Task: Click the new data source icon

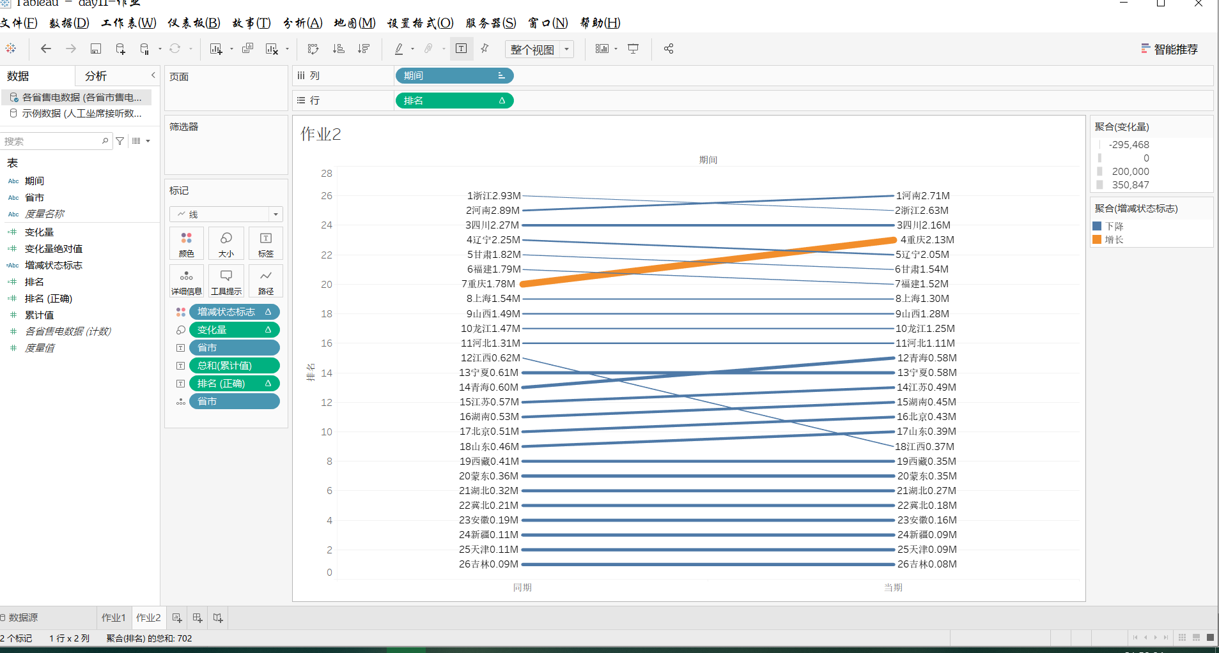Action: point(120,49)
